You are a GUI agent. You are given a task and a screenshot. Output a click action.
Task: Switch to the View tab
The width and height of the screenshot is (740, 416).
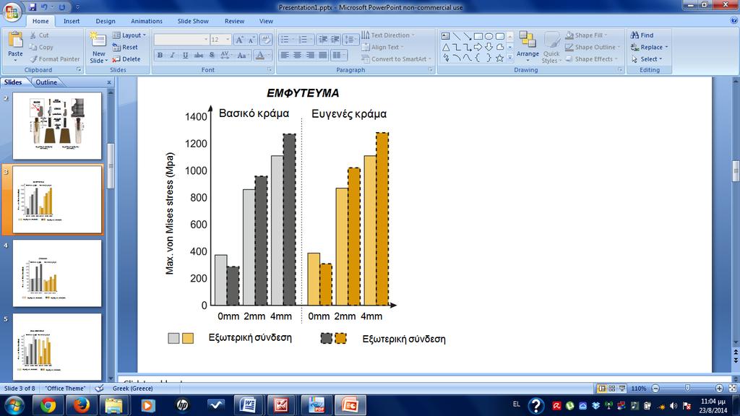[x=266, y=21]
